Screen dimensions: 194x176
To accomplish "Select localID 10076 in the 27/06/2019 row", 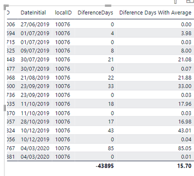I will [63, 24].
